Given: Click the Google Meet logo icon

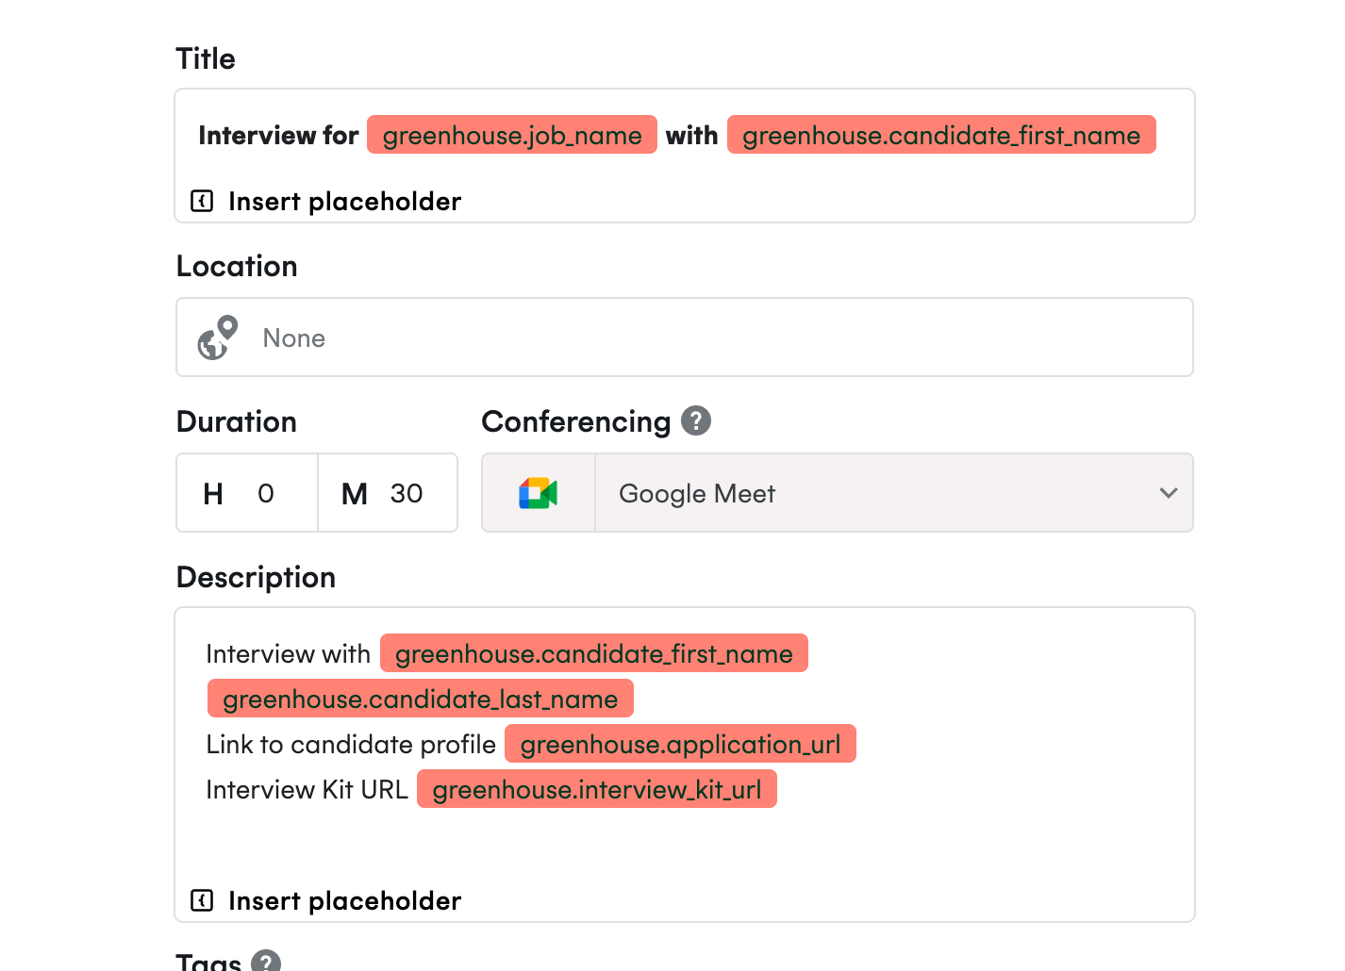Looking at the screenshot, I should tap(539, 493).
